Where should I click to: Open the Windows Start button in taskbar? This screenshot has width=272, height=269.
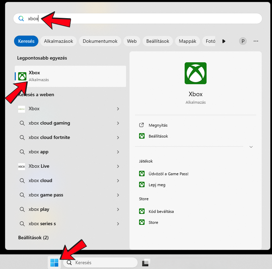[54, 262]
